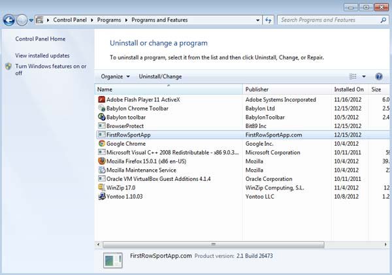Click Adobe Systems Incorporated publisher cell
The height and width of the screenshot is (275, 392).
(x=280, y=99)
